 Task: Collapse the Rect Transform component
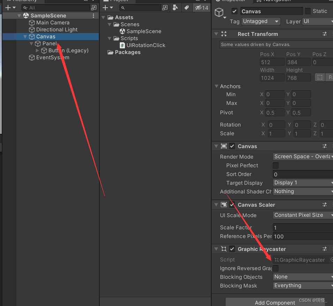tap(217, 34)
